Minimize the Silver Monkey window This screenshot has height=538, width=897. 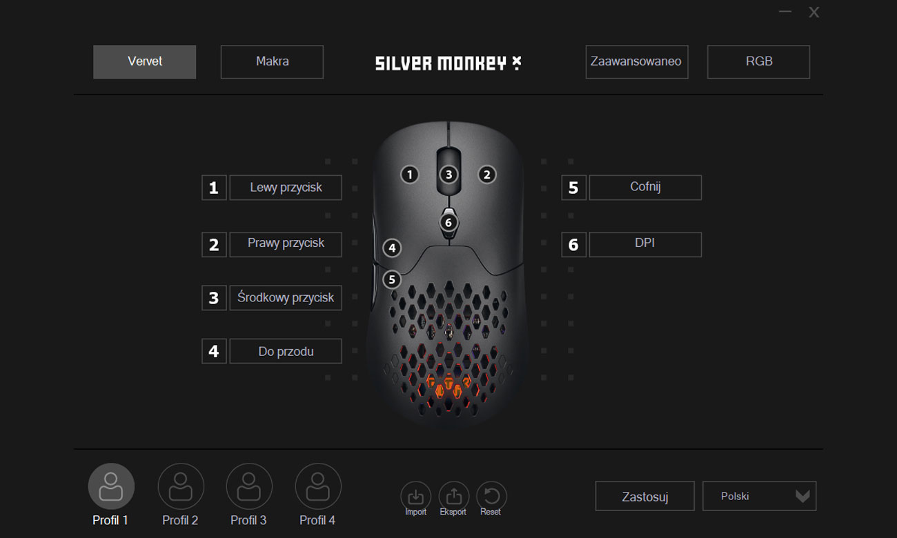[x=785, y=12]
